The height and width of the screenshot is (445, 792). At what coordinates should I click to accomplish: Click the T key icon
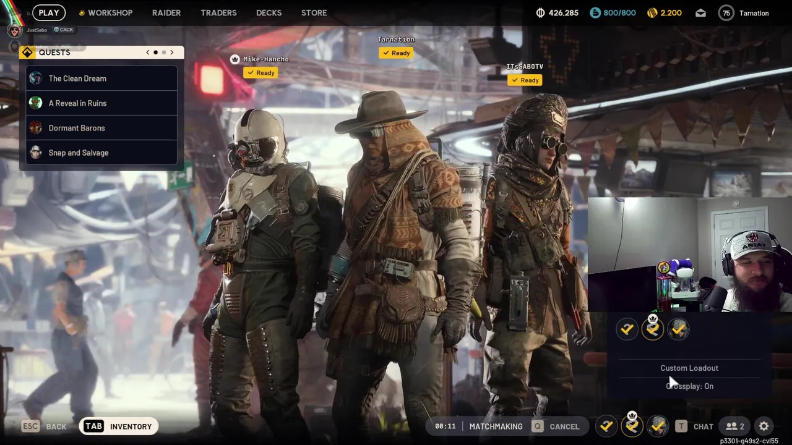click(x=681, y=426)
